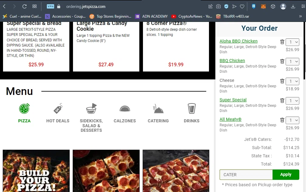306x192 pixels.
Task: Change Aloha BBQ Chicken quantity dropdown
Action: click(x=293, y=42)
